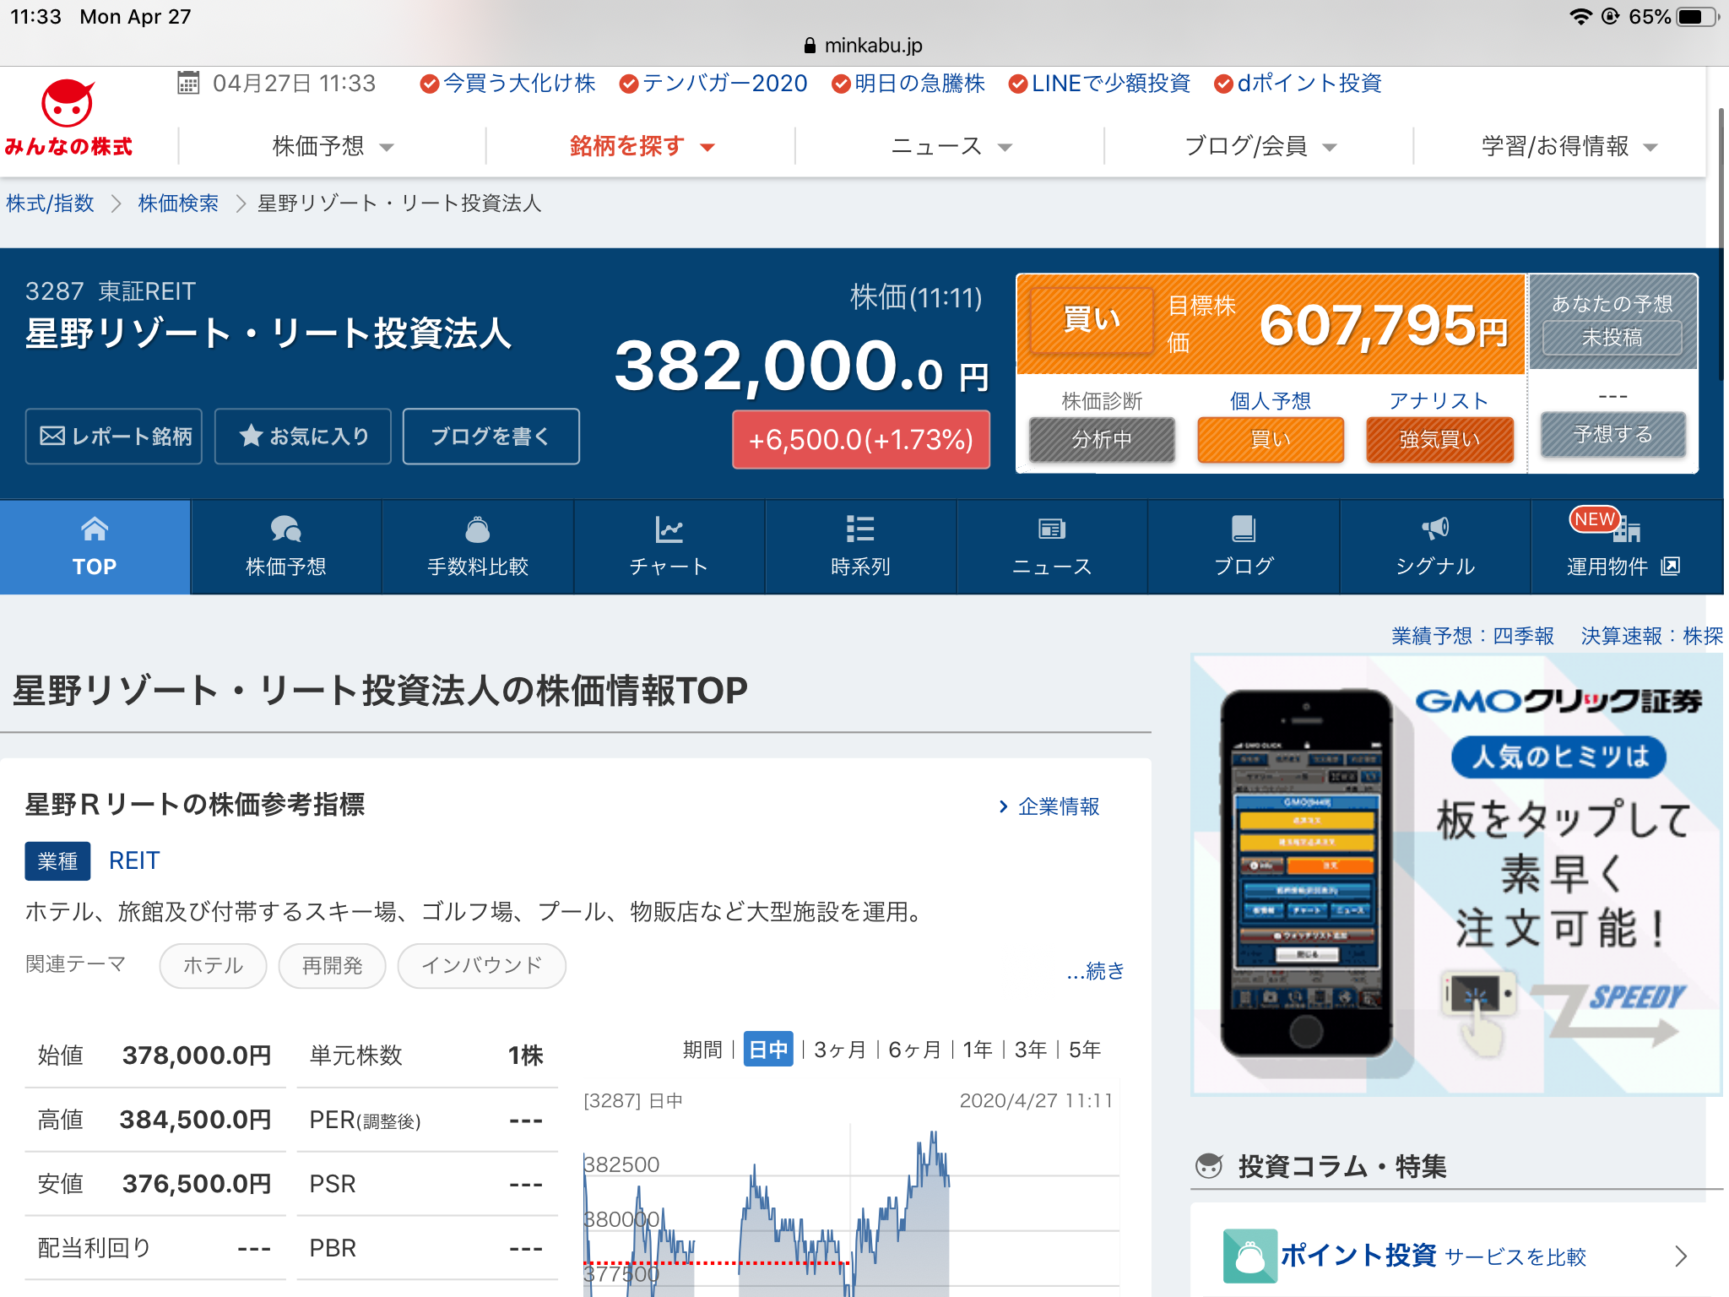Click the ブログを書く button
Image resolution: width=1729 pixels, height=1297 pixels.
[491, 437]
